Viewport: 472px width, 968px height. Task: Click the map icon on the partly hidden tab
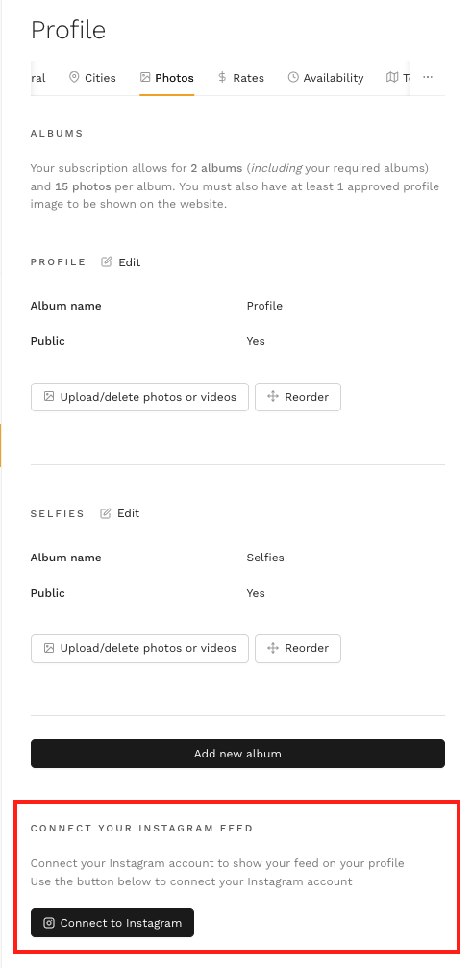(x=392, y=77)
